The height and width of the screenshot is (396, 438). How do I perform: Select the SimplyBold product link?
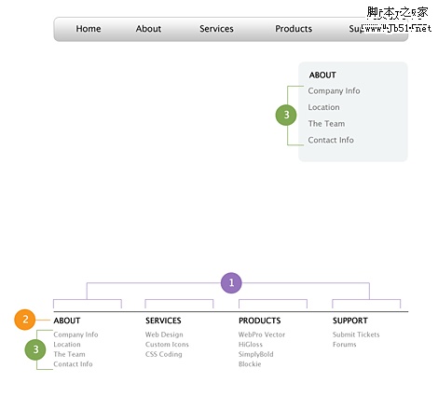click(x=255, y=354)
